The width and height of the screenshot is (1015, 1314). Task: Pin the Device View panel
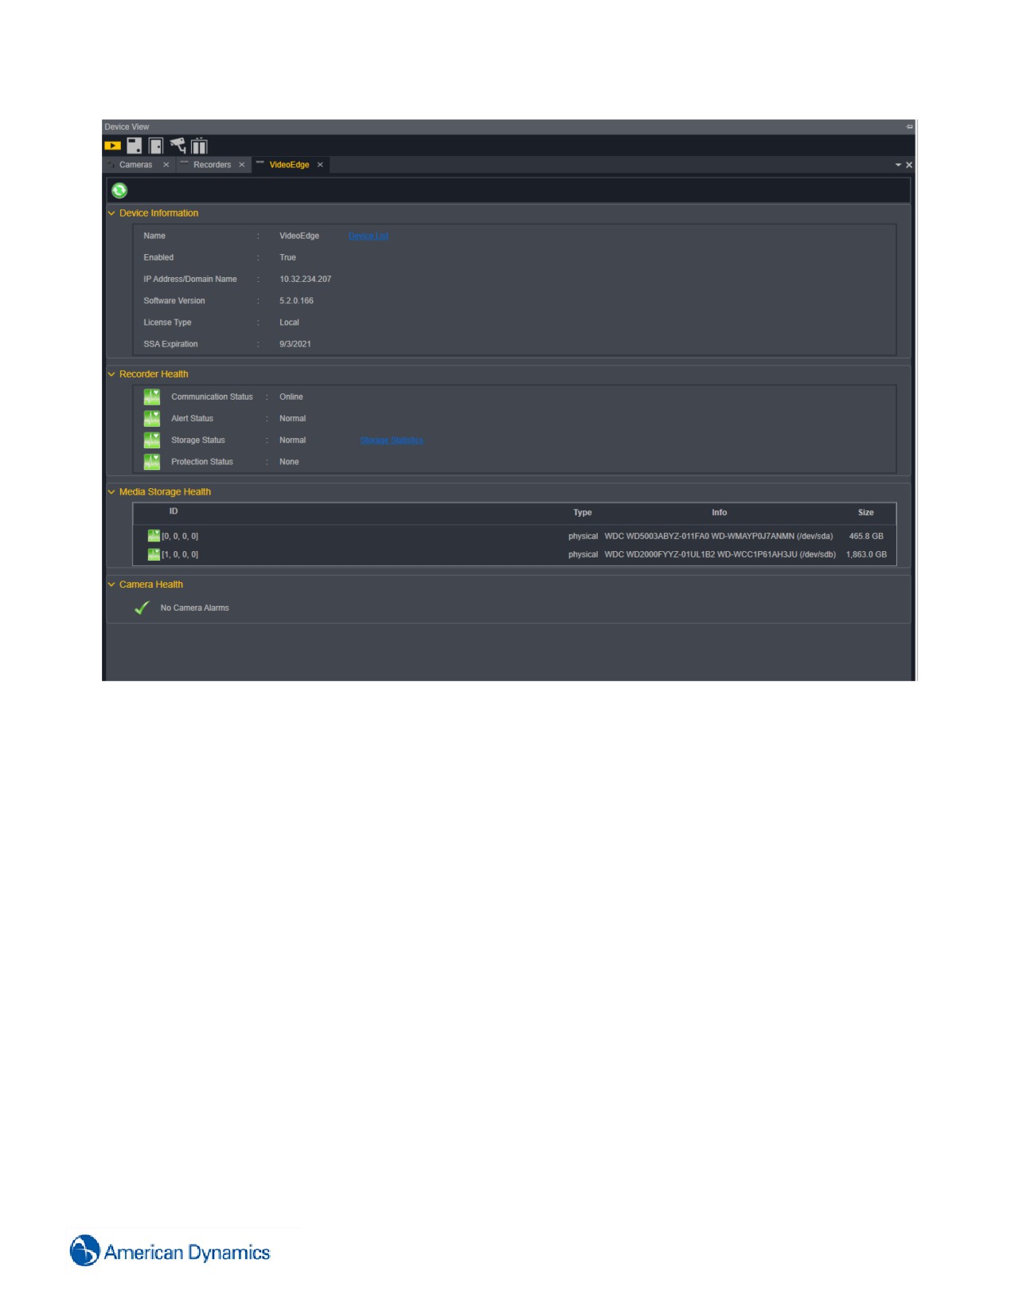coord(909,127)
